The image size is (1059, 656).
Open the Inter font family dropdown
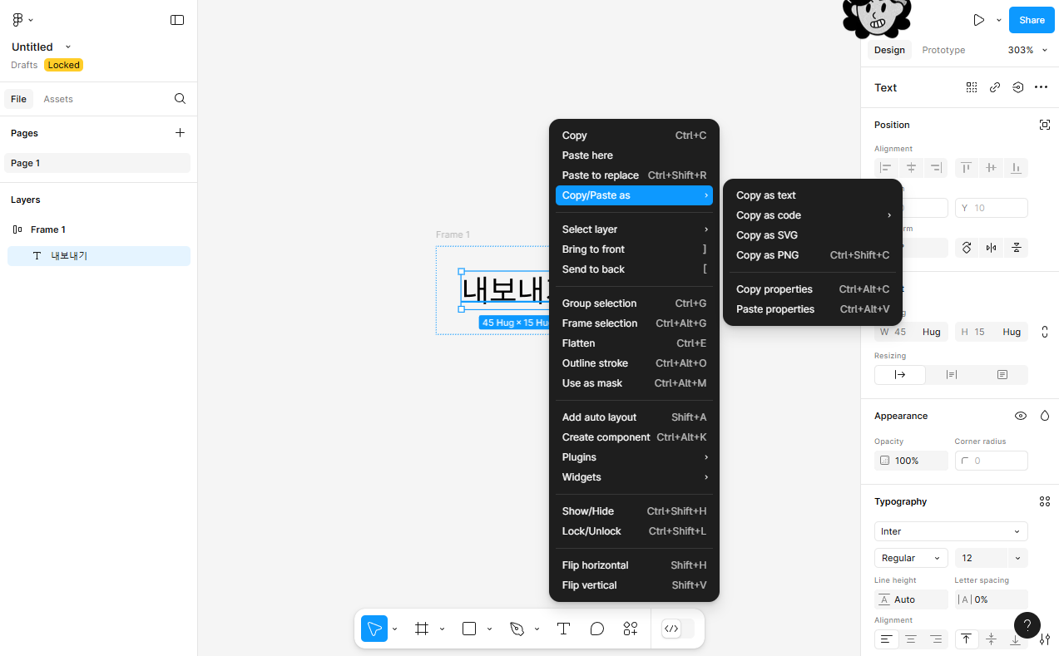[951, 531]
